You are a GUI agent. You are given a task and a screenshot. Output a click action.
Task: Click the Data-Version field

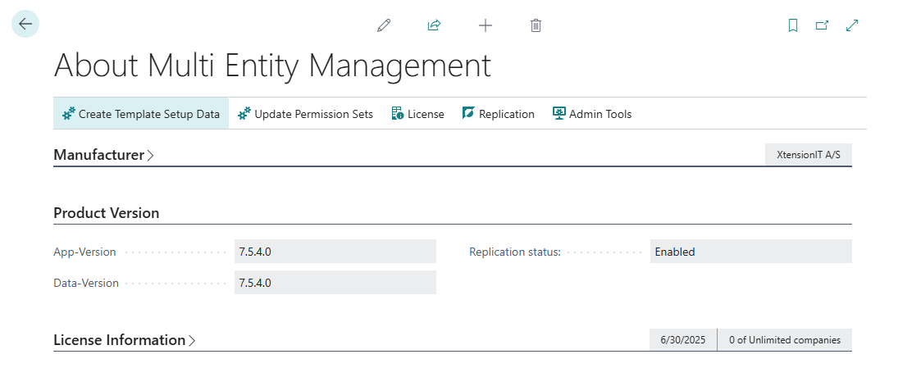coord(335,283)
